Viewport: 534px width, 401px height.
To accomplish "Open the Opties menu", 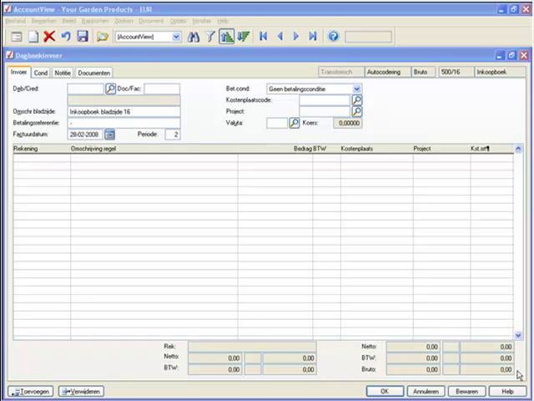I will click(178, 21).
